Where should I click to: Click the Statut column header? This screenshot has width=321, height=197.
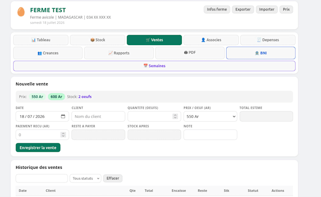(253, 190)
